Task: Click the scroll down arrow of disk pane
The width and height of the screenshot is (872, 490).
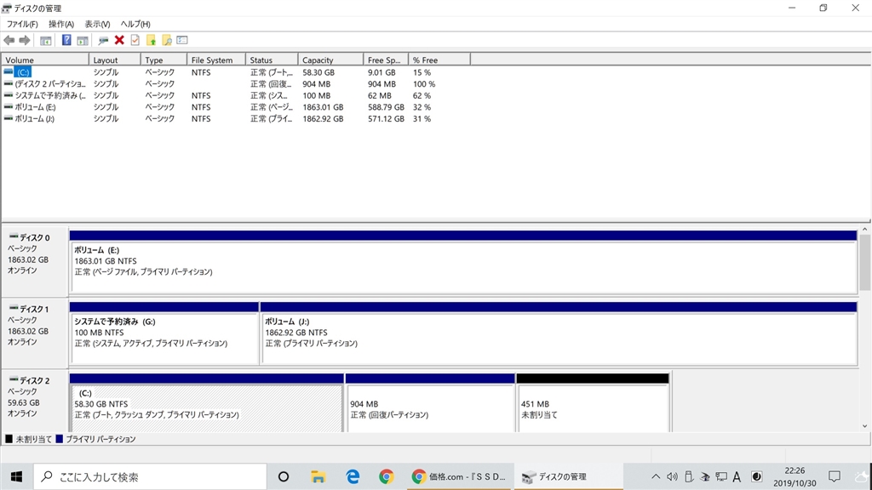Action: pyautogui.click(x=865, y=426)
